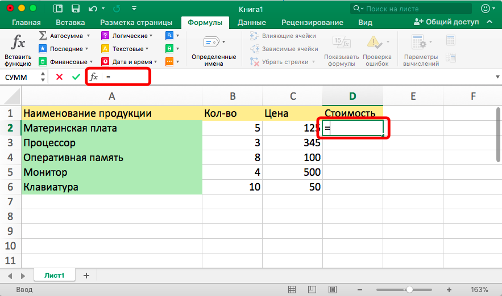Expand the Финансовые dropdown arrow
502x296 pixels.
(91, 62)
